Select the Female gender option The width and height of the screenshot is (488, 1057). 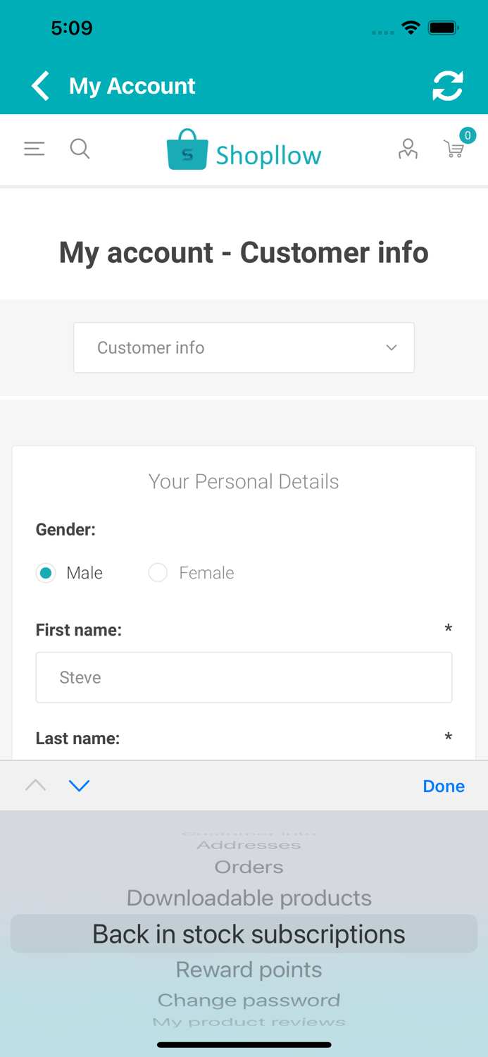click(x=158, y=573)
